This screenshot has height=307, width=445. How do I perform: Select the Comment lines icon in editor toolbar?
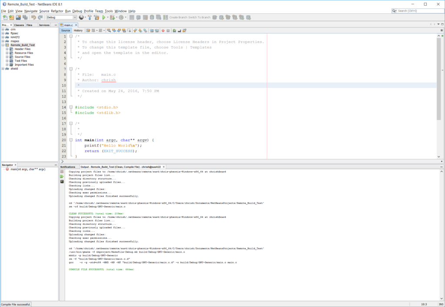[174, 30]
